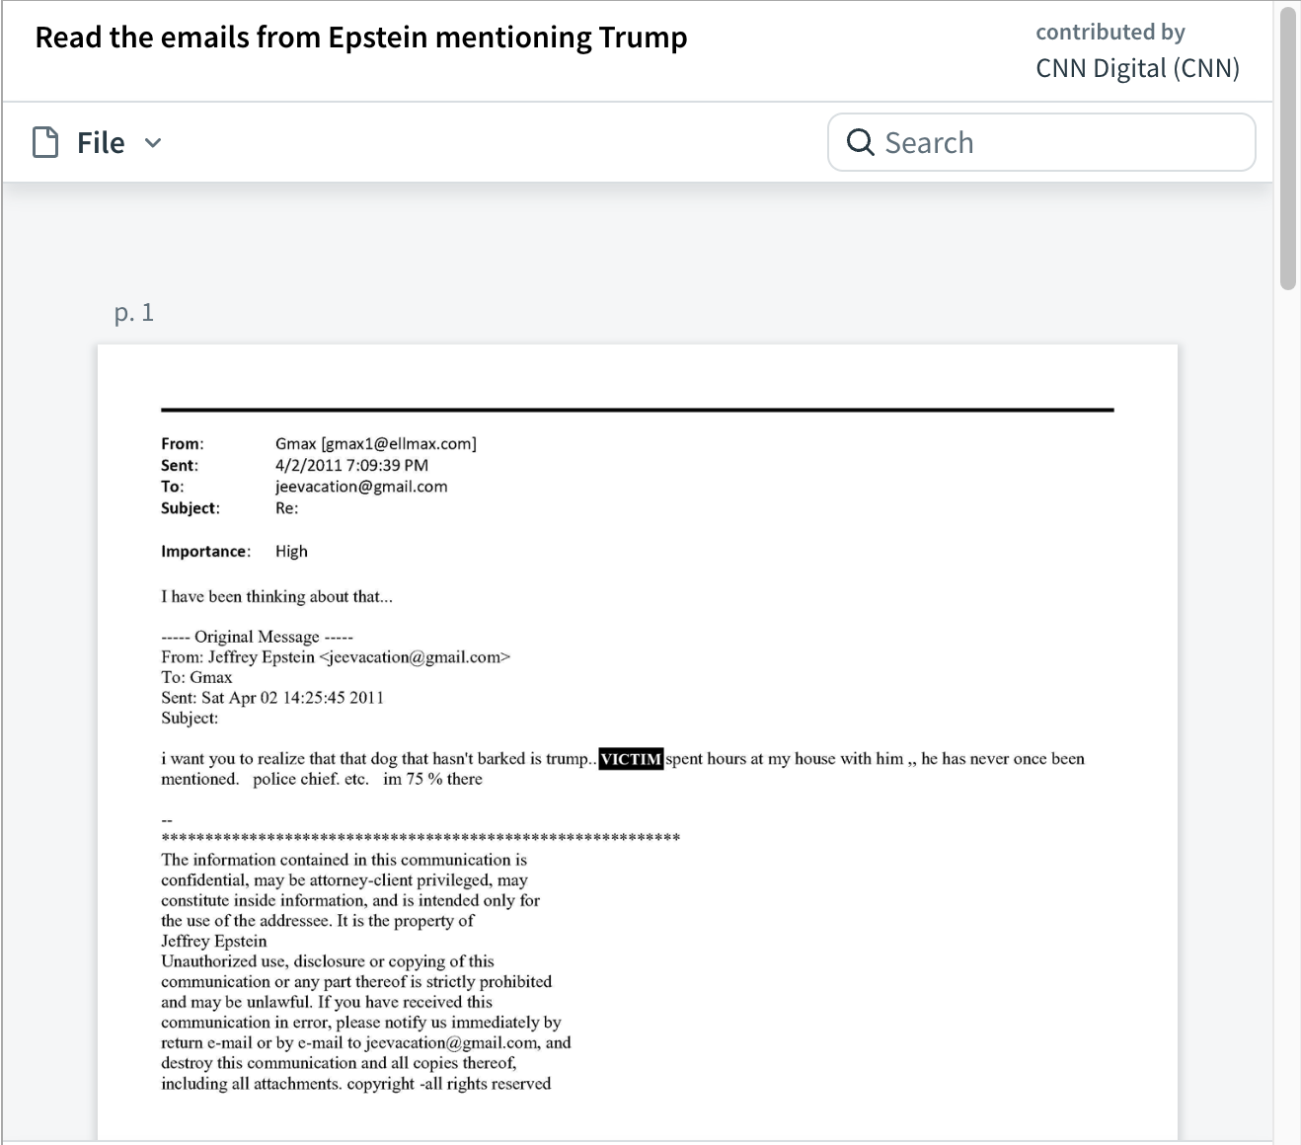Image resolution: width=1301 pixels, height=1145 pixels.
Task: Click "Jeffrey Epstein" in the confidentiality notice
Action: coord(214,941)
